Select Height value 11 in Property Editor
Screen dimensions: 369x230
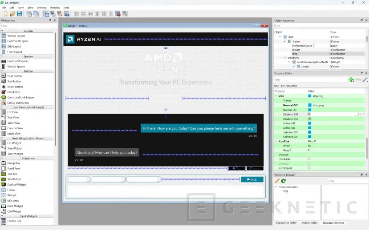tap(309, 150)
